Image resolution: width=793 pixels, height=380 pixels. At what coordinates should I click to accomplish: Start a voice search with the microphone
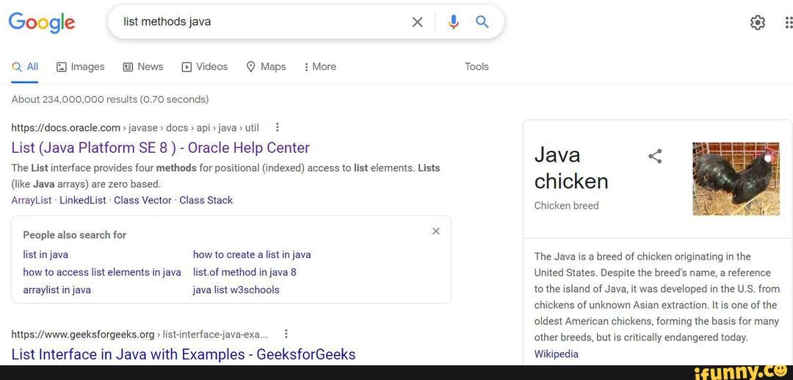(x=454, y=22)
